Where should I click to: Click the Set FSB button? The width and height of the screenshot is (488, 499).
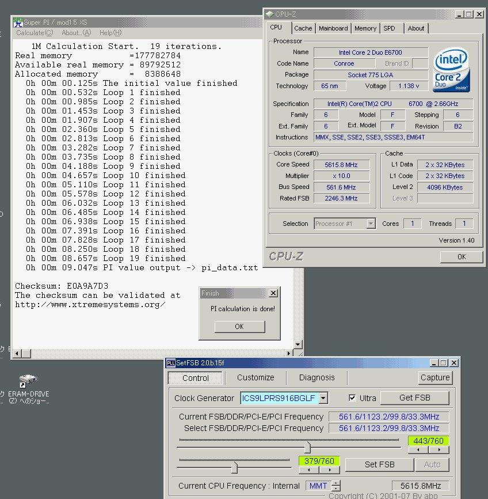coord(380,464)
